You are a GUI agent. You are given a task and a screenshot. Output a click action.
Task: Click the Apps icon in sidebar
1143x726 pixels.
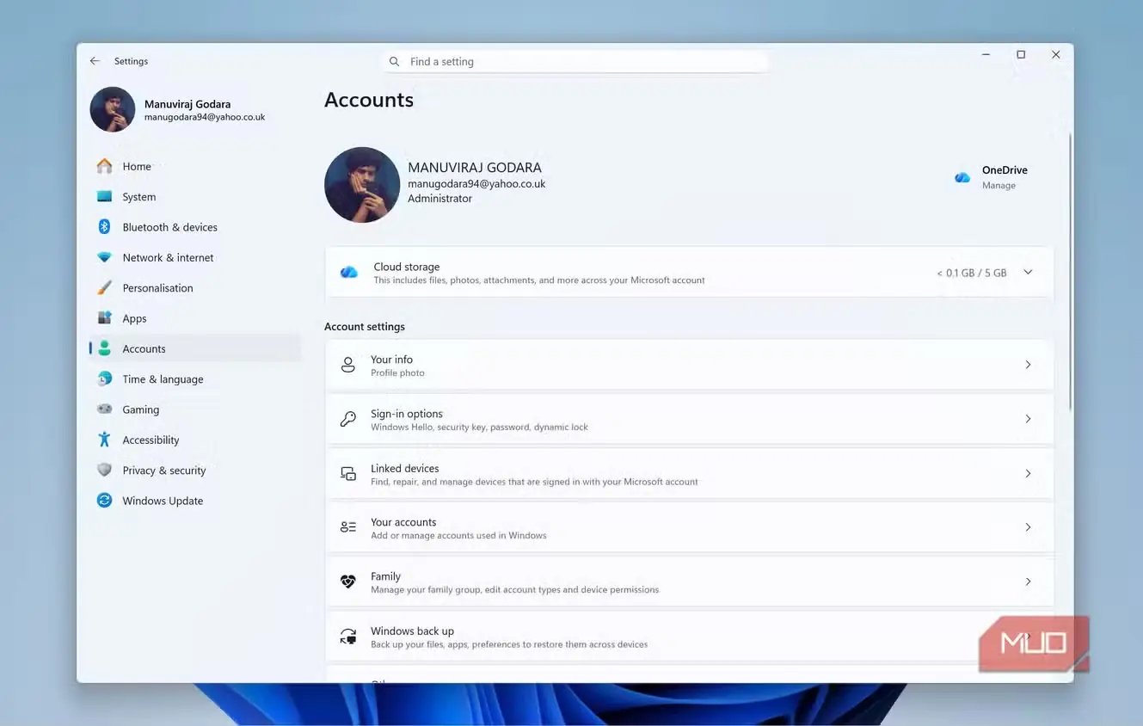[x=104, y=318]
